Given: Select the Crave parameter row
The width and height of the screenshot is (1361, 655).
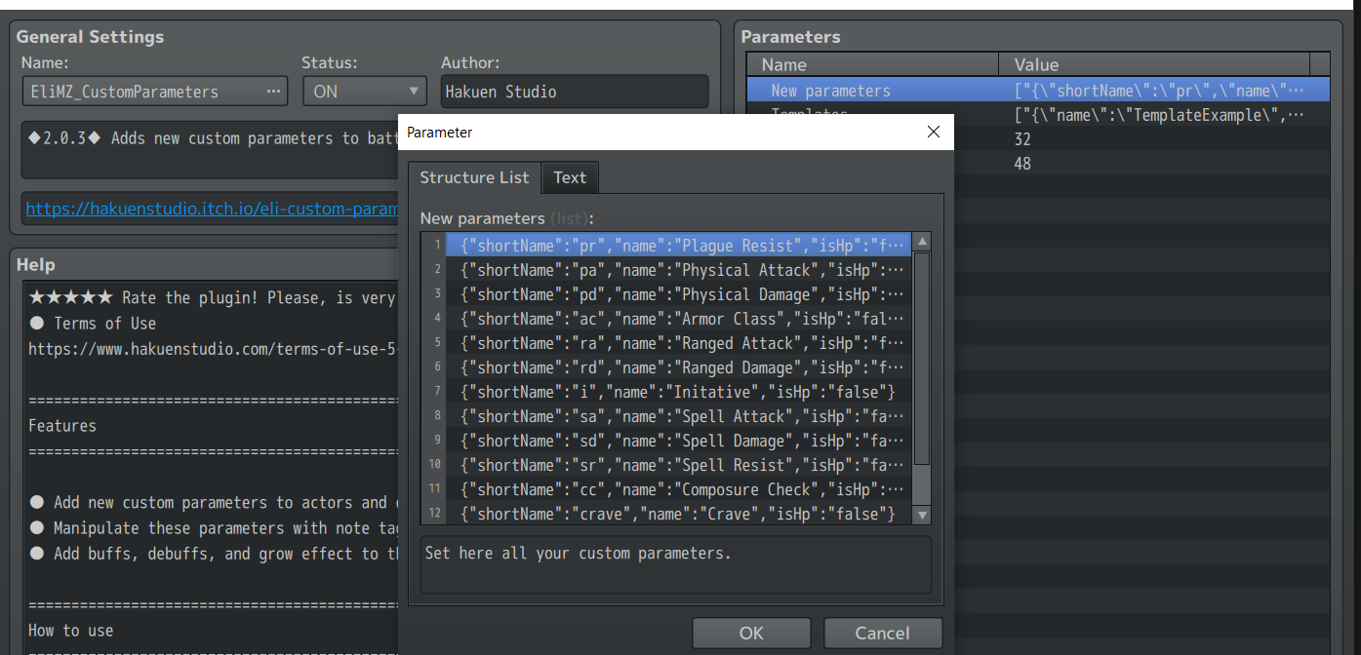Looking at the screenshot, I should click(x=678, y=514).
